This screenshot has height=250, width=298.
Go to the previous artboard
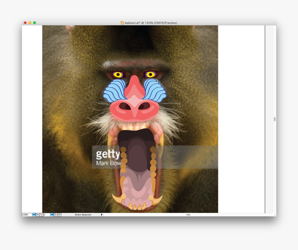42,215
